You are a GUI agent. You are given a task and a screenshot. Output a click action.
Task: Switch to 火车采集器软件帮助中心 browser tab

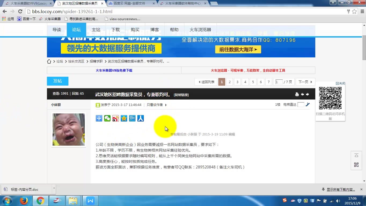pyautogui.click(x=183, y=3)
